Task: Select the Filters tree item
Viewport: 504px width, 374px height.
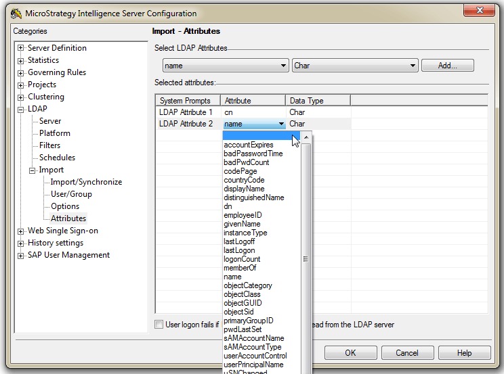Action: pyautogui.click(x=50, y=145)
